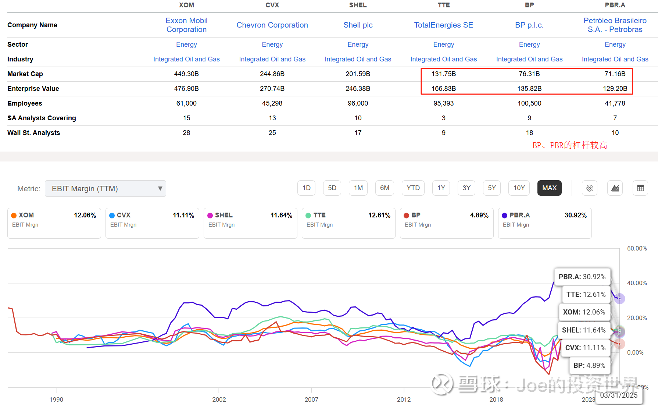Click Integrated Oil and Gas under PBR.A
Viewport: 658px width, 405px height.
(x=615, y=59)
